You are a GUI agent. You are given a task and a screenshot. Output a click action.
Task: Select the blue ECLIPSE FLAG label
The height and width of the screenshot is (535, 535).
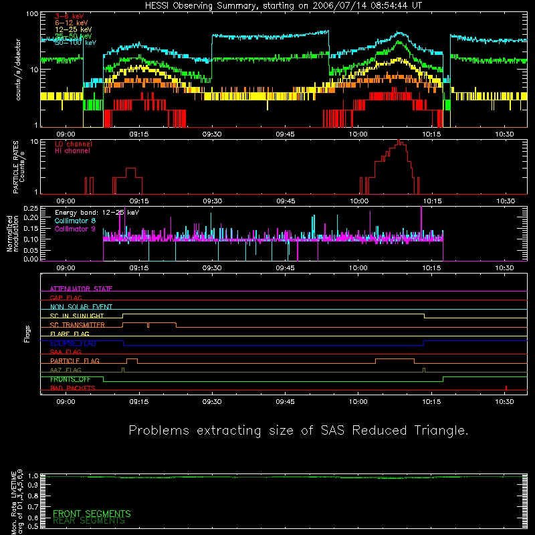(x=73, y=343)
